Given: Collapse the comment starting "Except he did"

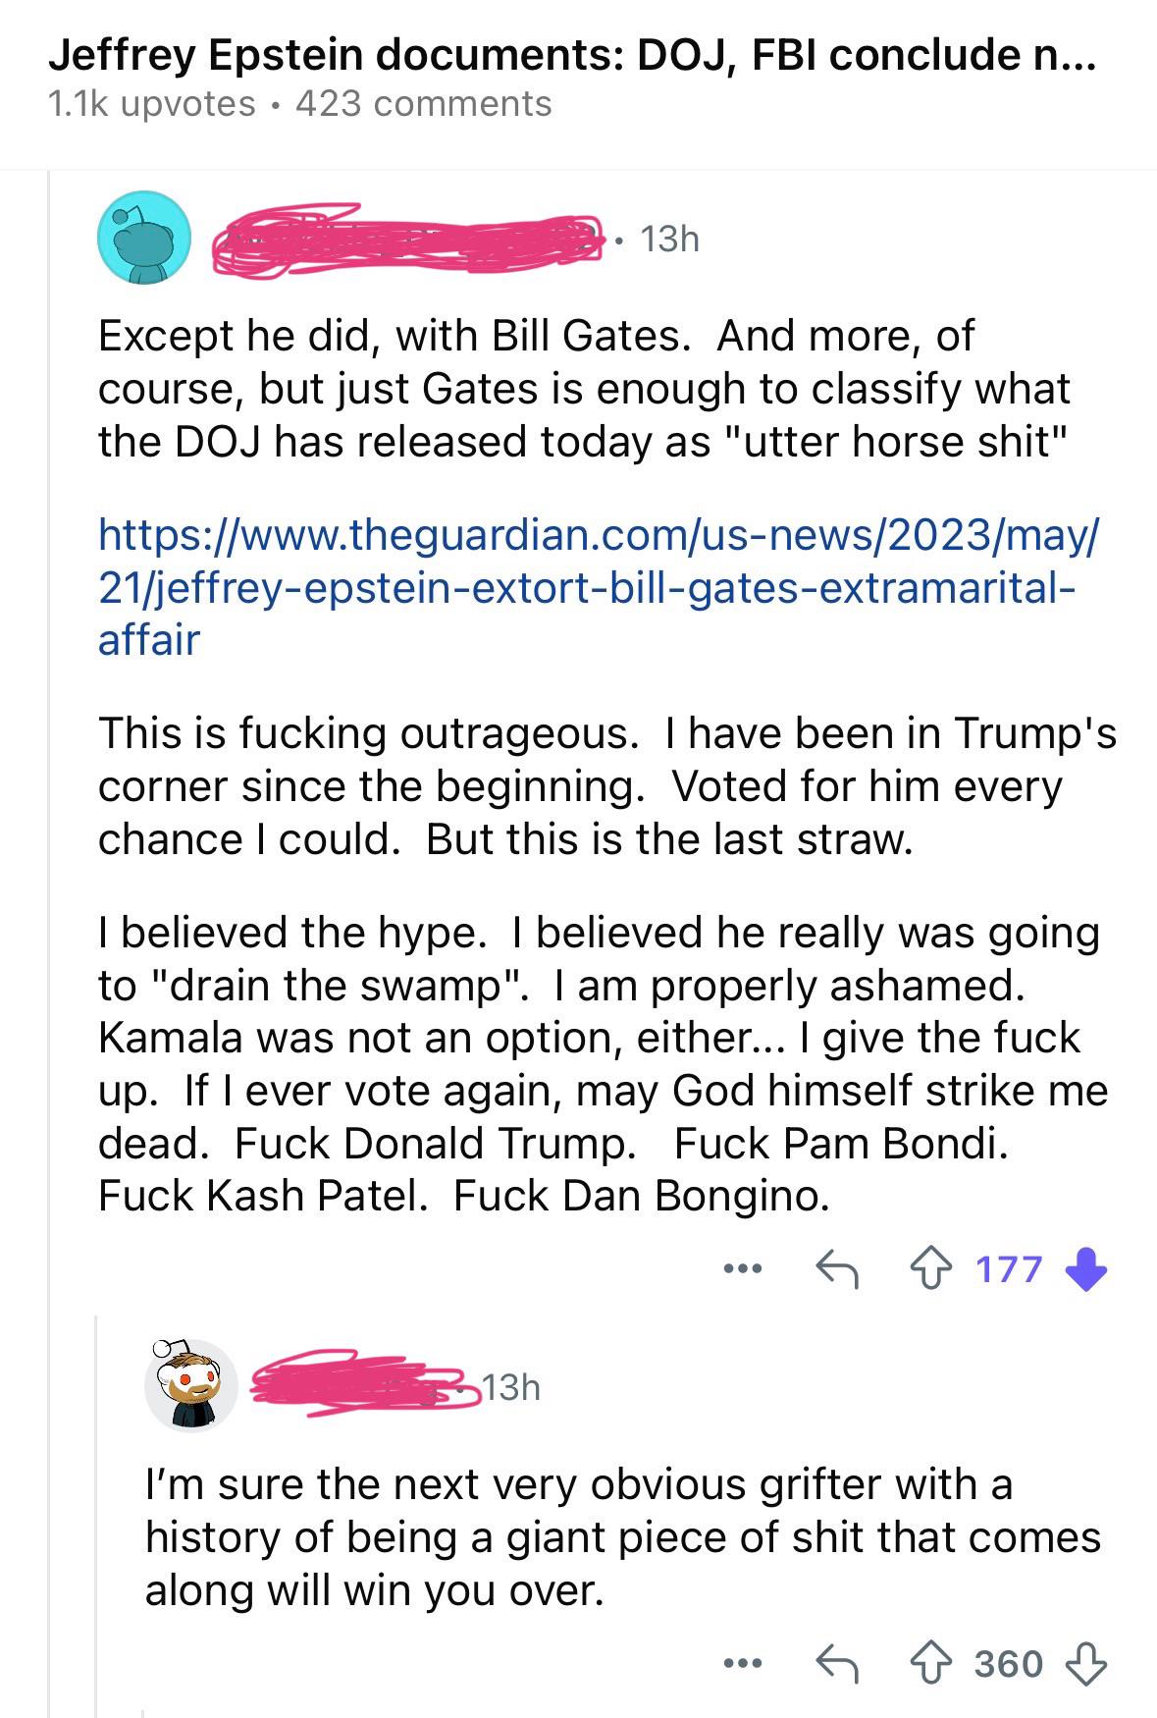Looking at the screenshot, I should (50, 746).
